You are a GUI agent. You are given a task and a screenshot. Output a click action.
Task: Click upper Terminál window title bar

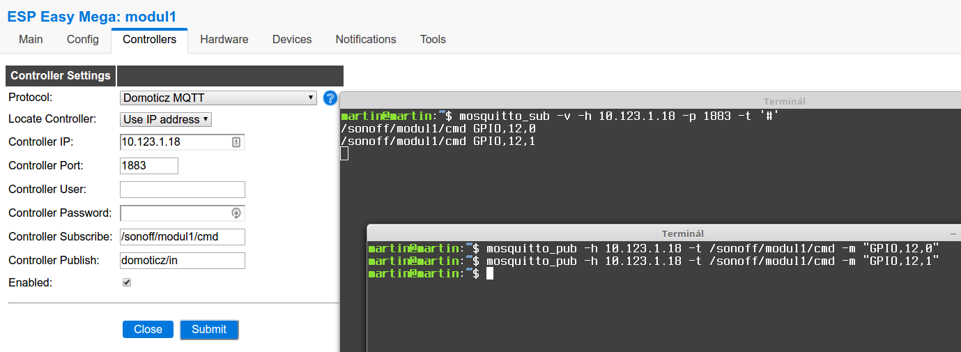coord(650,101)
